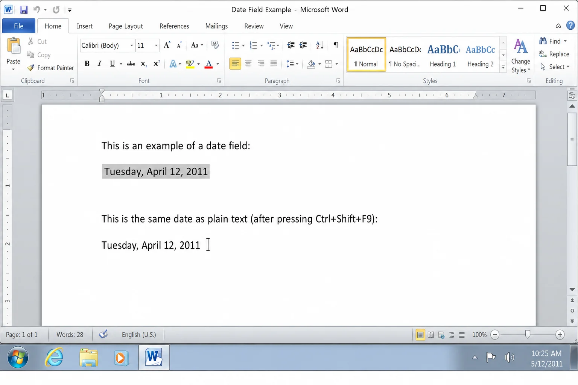Screen dimensions: 578x385
Task: Open the File tab
Action: (18, 26)
